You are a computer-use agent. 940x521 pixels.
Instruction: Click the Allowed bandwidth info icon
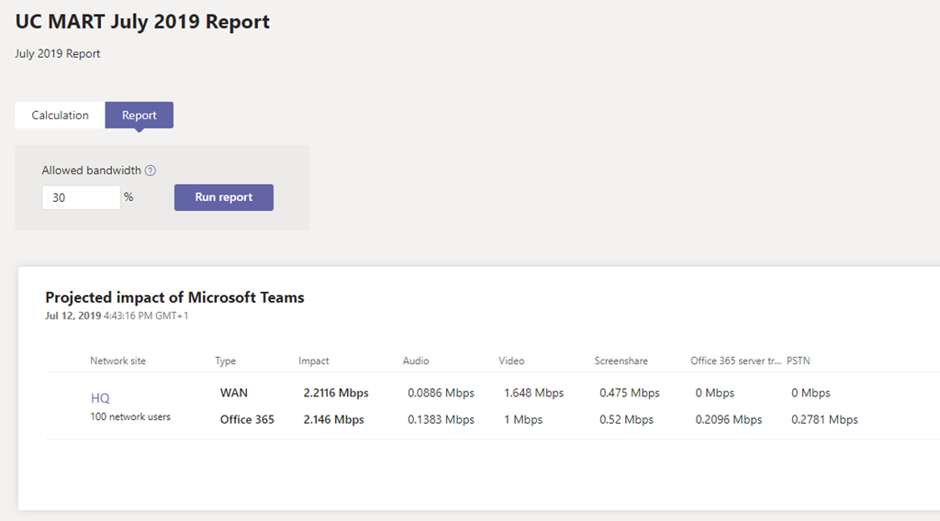click(x=151, y=171)
